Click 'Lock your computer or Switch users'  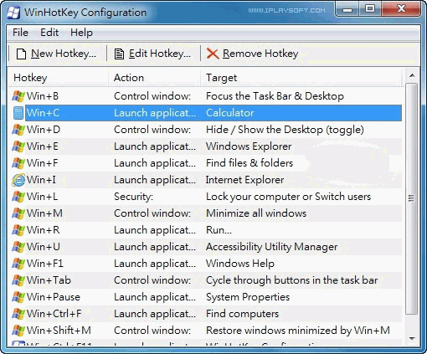[288, 197]
